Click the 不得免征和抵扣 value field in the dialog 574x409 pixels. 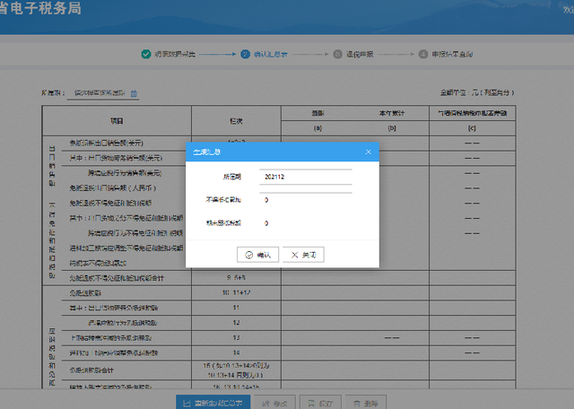click(x=306, y=200)
